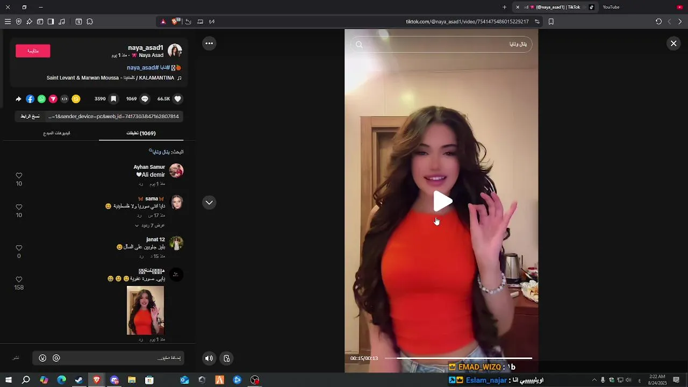This screenshot has width=688, height=387.
Task: Switch to the creator videos tab
Action: (x=56, y=133)
